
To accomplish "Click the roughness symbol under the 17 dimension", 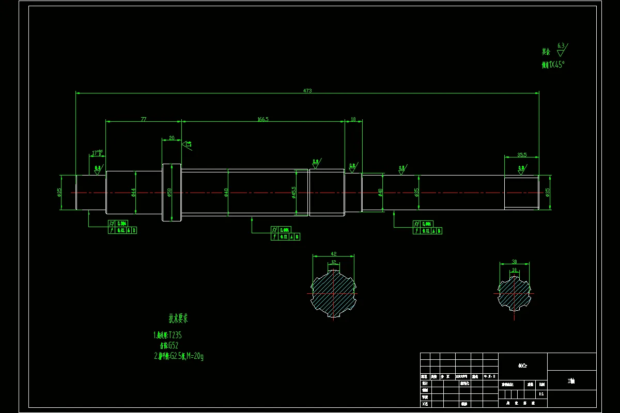I will [98, 169].
